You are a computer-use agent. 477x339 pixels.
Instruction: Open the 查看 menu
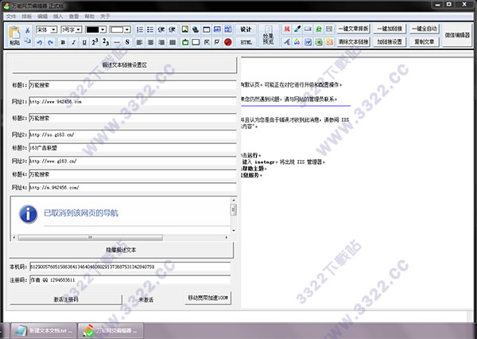(74, 17)
